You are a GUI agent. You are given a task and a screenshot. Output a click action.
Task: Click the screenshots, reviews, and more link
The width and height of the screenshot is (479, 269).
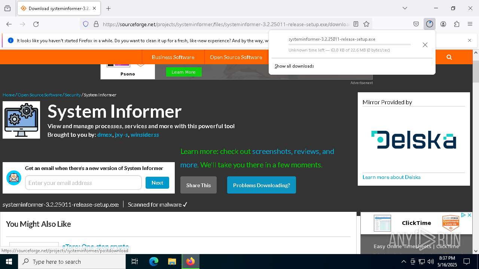257,158
